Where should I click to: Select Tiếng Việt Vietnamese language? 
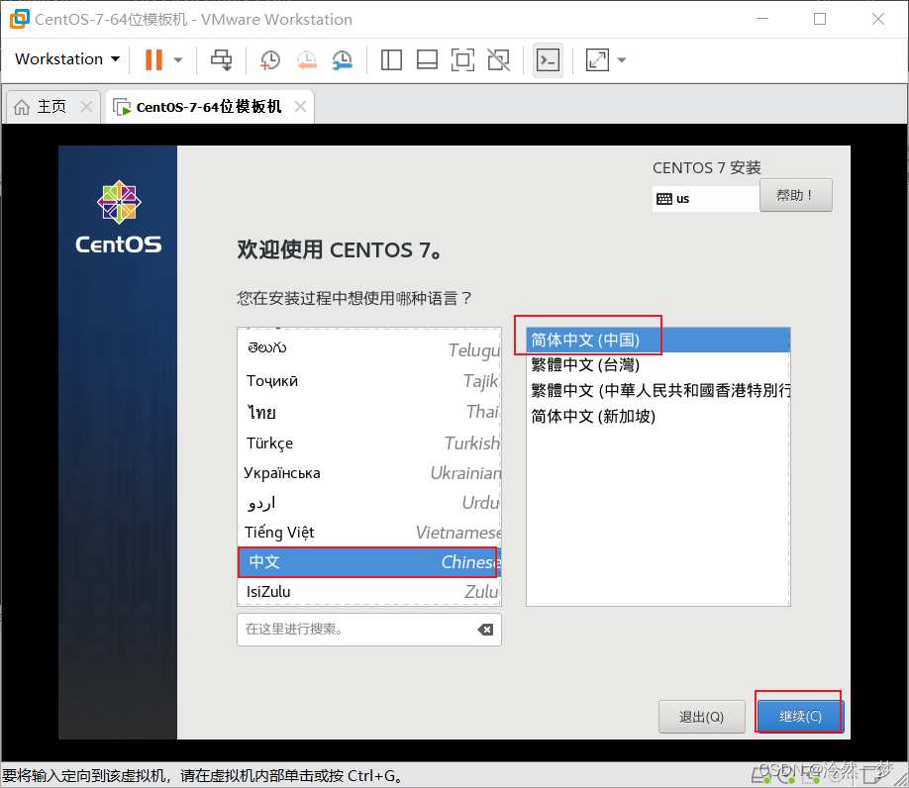(x=369, y=533)
